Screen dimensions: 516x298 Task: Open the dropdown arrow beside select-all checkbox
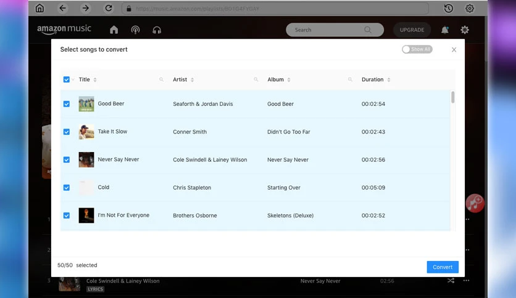[73, 79]
